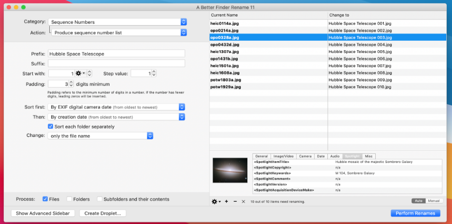Disable Sort each folder separately
This screenshot has width=452, height=224.
pos(51,126)
